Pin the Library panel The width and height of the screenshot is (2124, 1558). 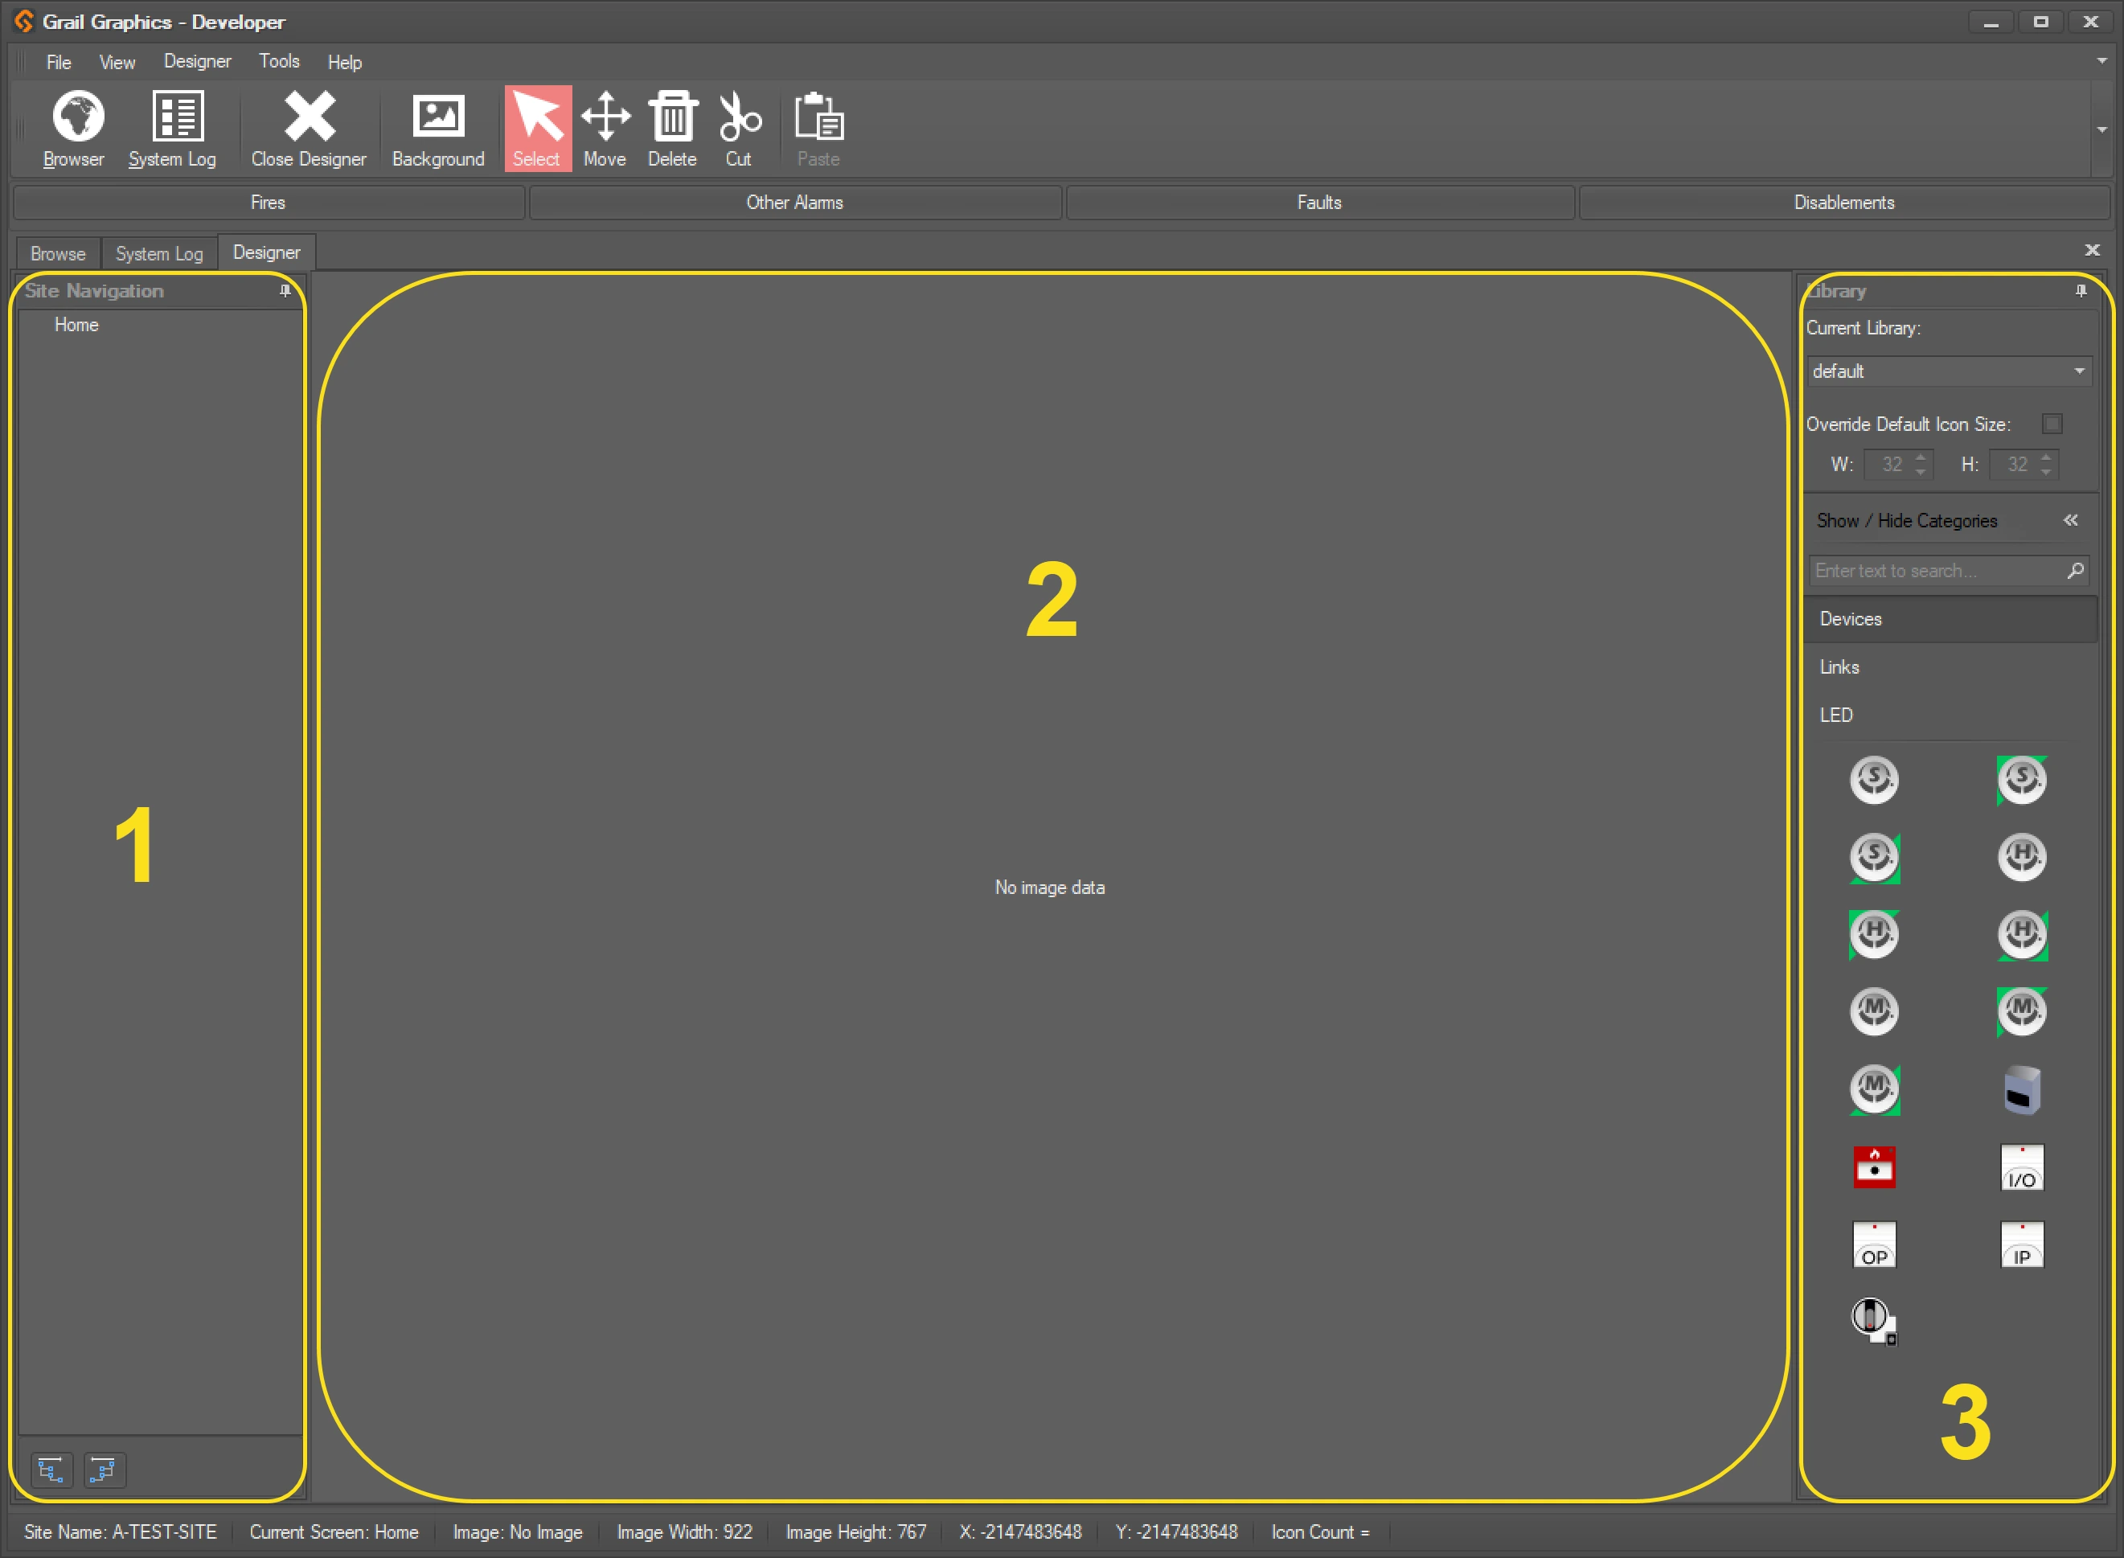click(x=2081, y=290)
